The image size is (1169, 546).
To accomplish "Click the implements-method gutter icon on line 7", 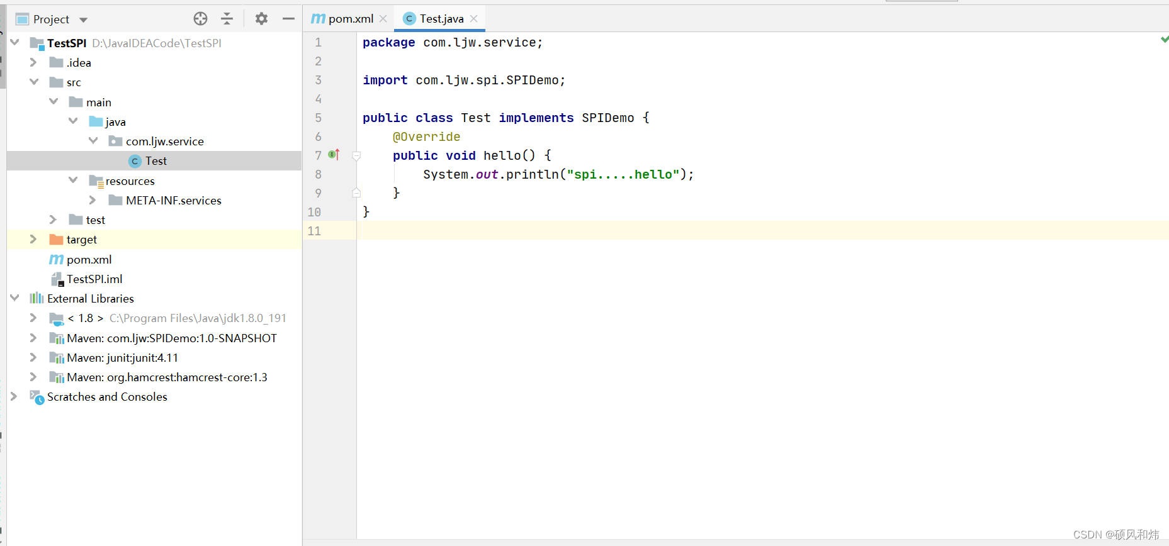I will tap(334, 155).
